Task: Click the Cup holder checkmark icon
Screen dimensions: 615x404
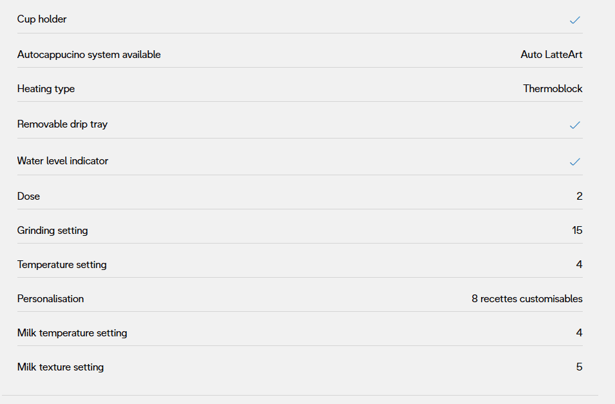Action: click(575, 20)
